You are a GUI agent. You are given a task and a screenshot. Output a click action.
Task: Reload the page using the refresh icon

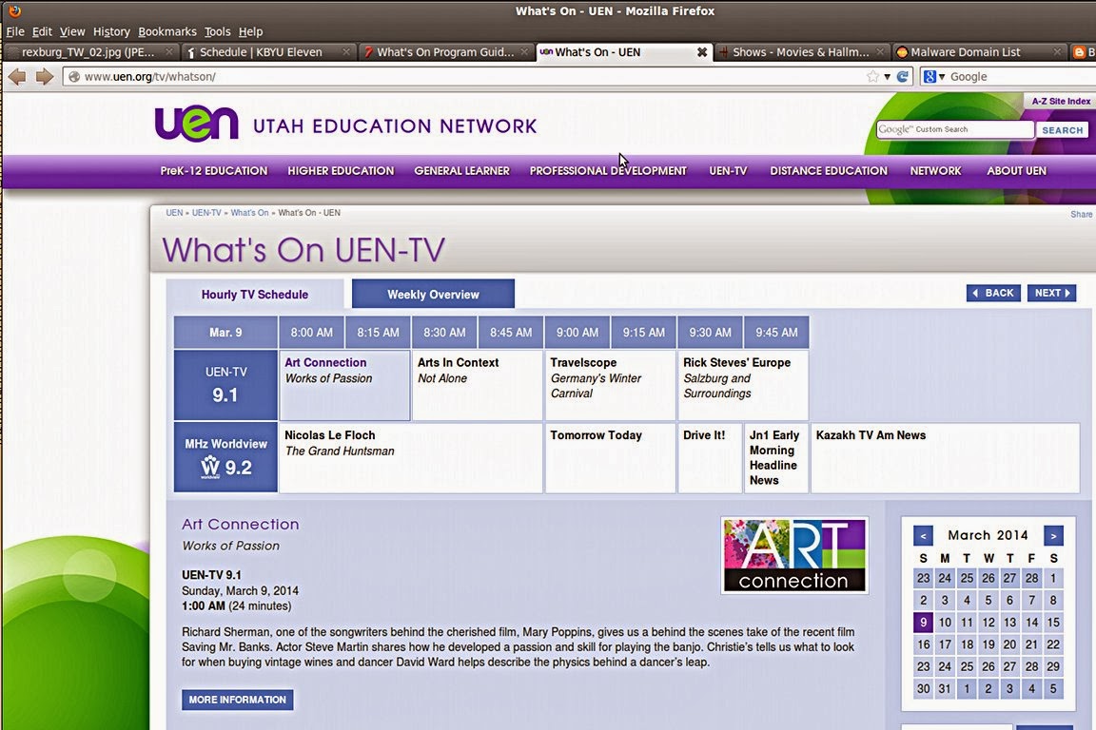(x=902, y=77)
